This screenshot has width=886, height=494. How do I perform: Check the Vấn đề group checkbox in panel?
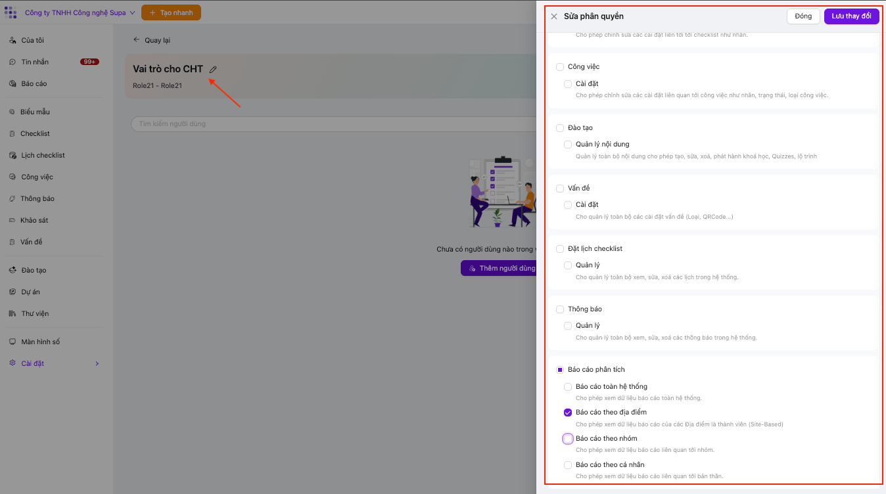[x=560, y=189]
